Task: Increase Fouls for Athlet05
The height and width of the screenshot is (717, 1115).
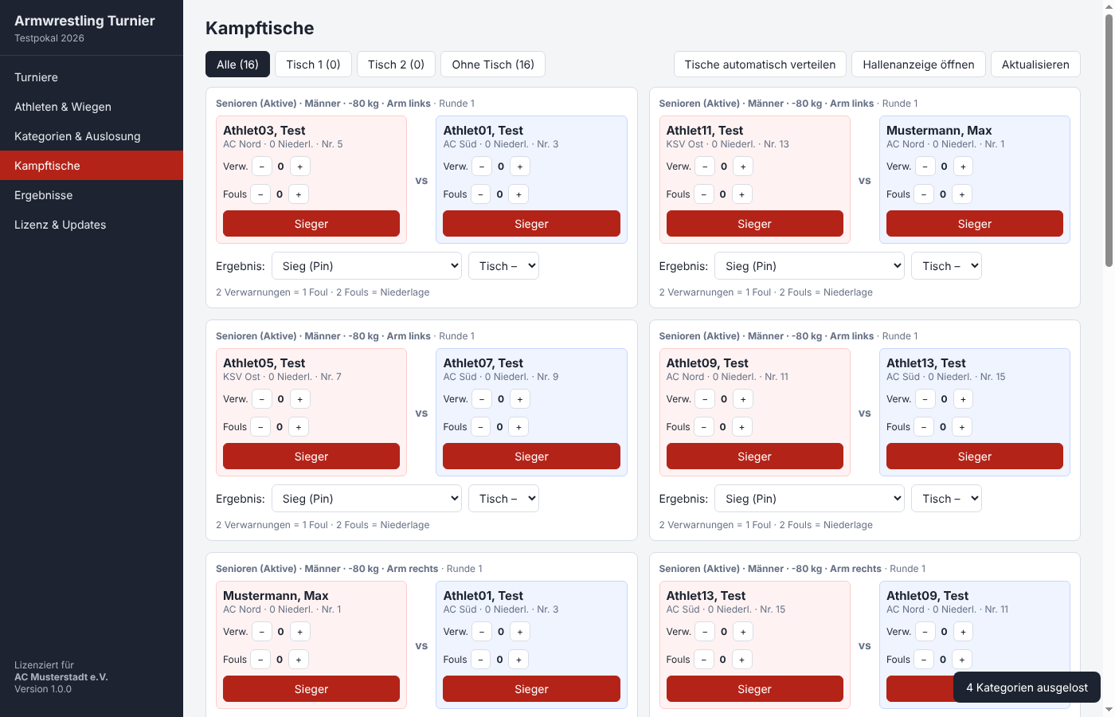Action: [299, 427]
